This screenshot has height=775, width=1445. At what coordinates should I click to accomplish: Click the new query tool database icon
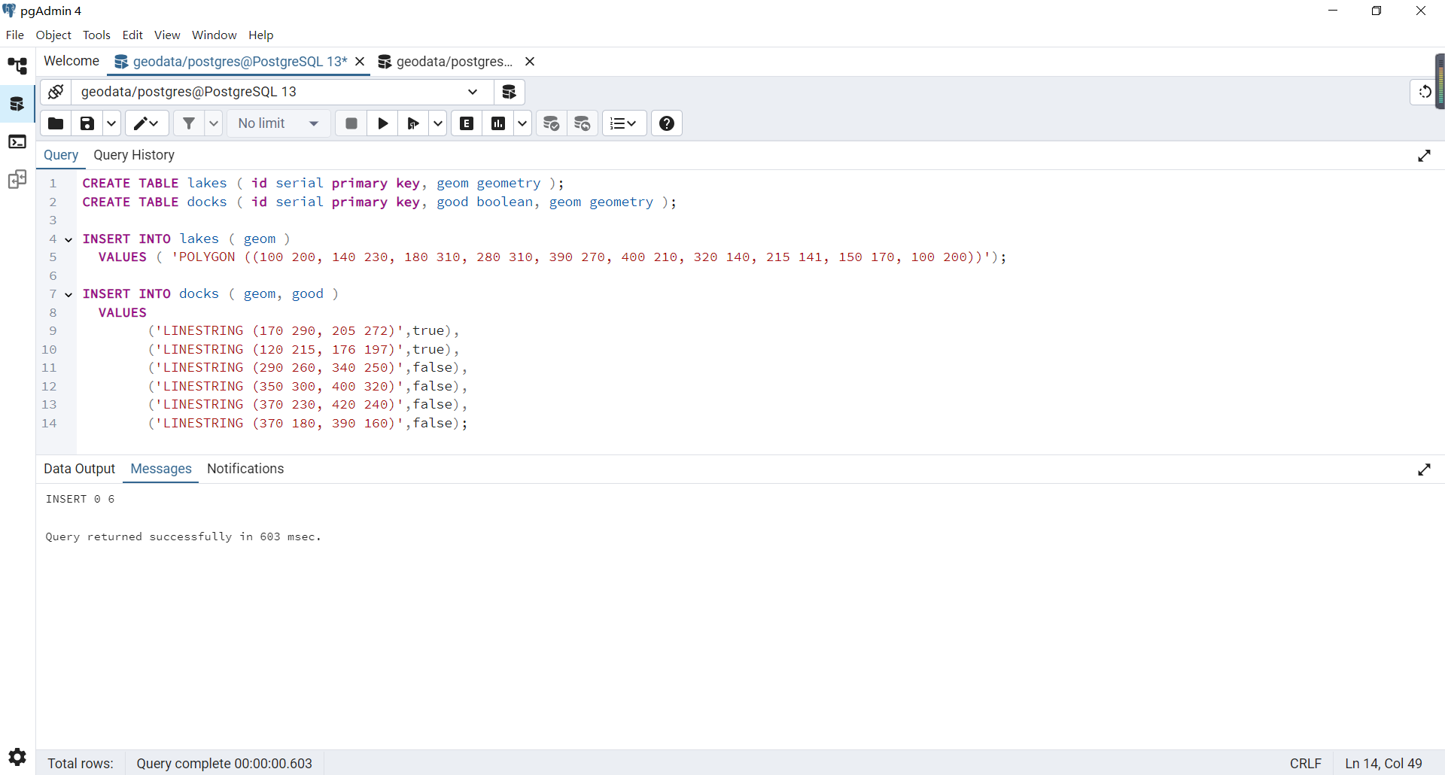(510, 92)
